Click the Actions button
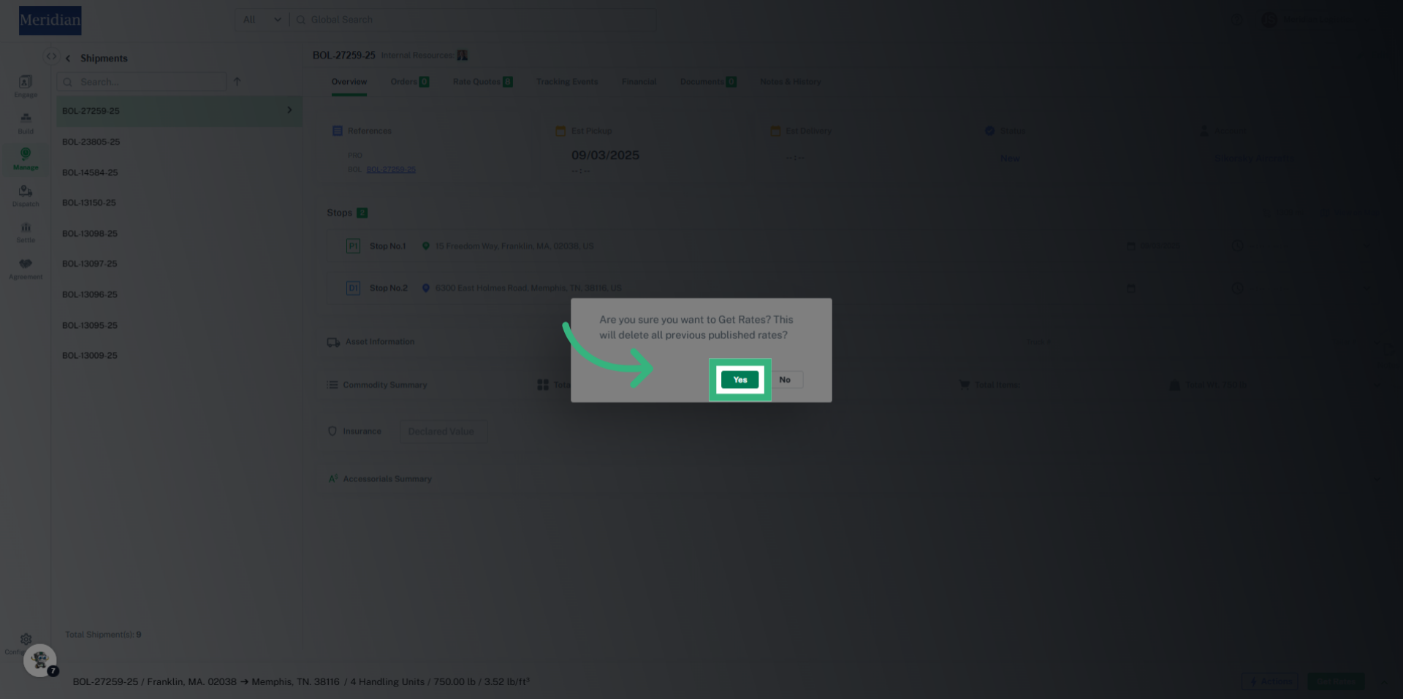The height and width of the screenshot is (699, 1403). point(1270,681)
